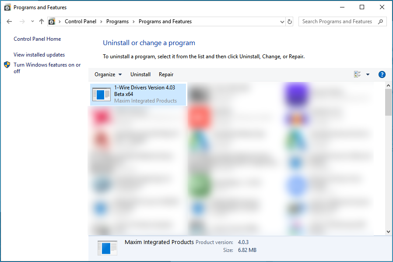Screen dimensions: 393x262
Task: Click the shield icon beside Windows features
Action: coord(7,65)
